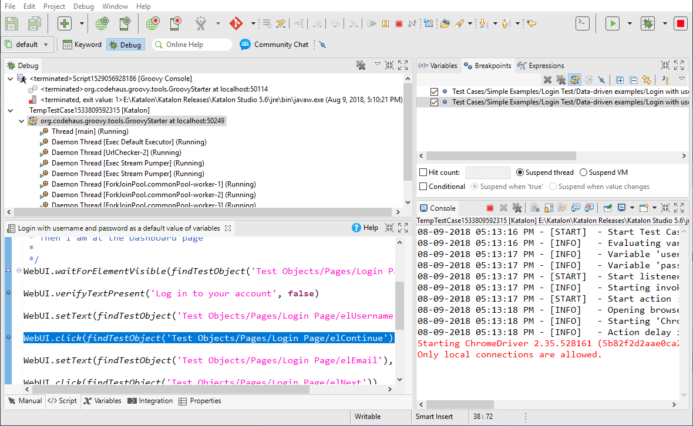Collapse the GroovyStarter localhost:50249 node
The image size is (693, 426).
point(21,121)
